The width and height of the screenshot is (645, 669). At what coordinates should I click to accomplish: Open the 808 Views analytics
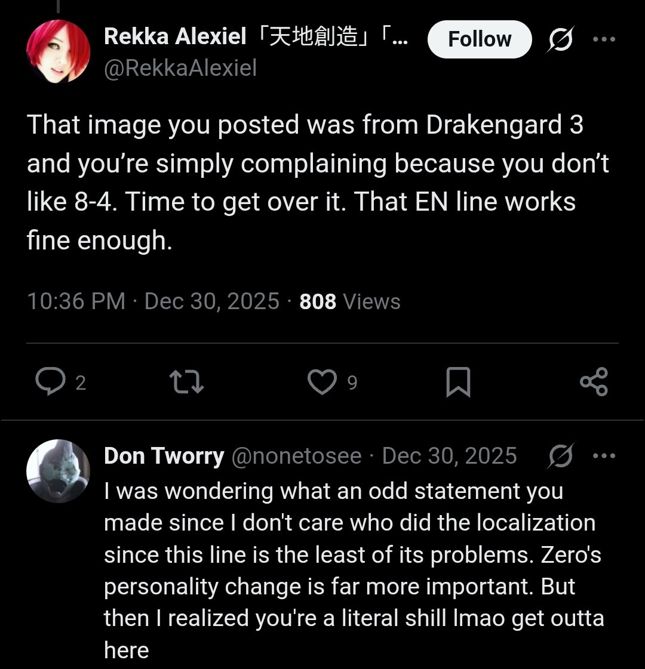pos(350,301)
